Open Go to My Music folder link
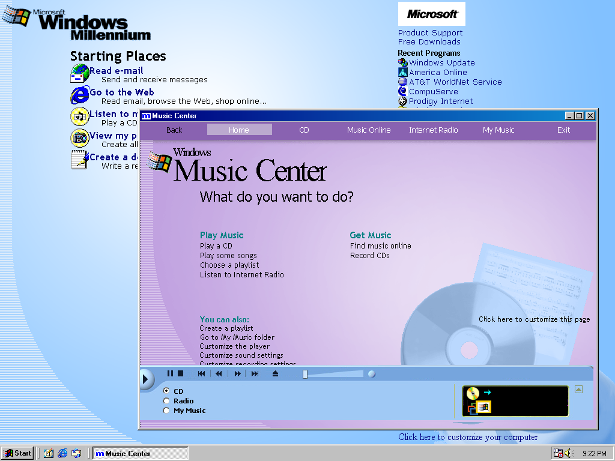This screenshot has height=461, width=615. point(237,337)
